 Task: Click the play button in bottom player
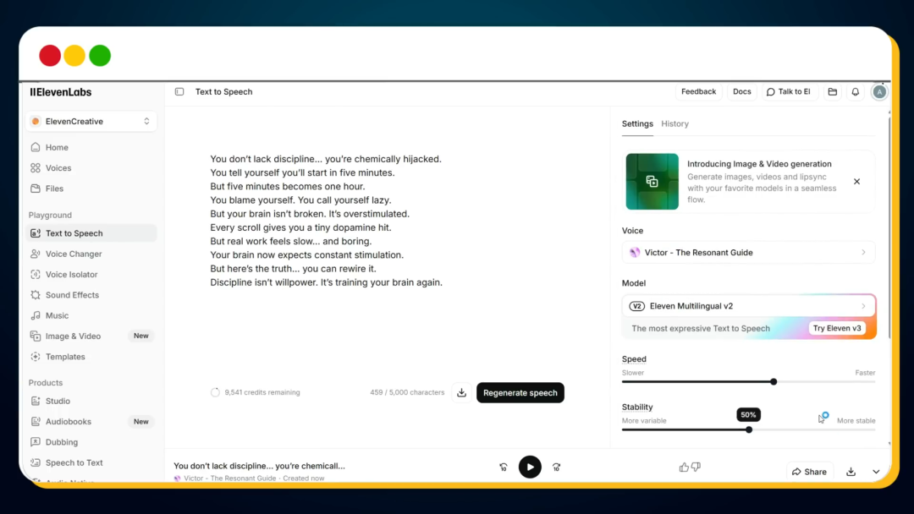pyautogui.click(x=530, y=467)
